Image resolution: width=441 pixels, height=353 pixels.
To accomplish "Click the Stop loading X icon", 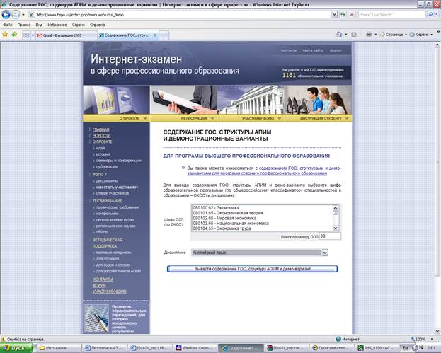I will [x=353, y=14].
